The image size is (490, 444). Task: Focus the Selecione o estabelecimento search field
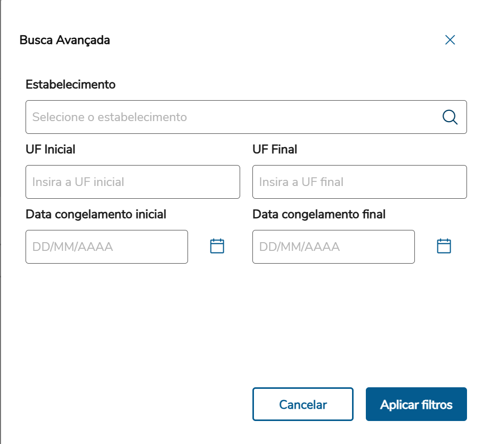(x=230, y=117)
